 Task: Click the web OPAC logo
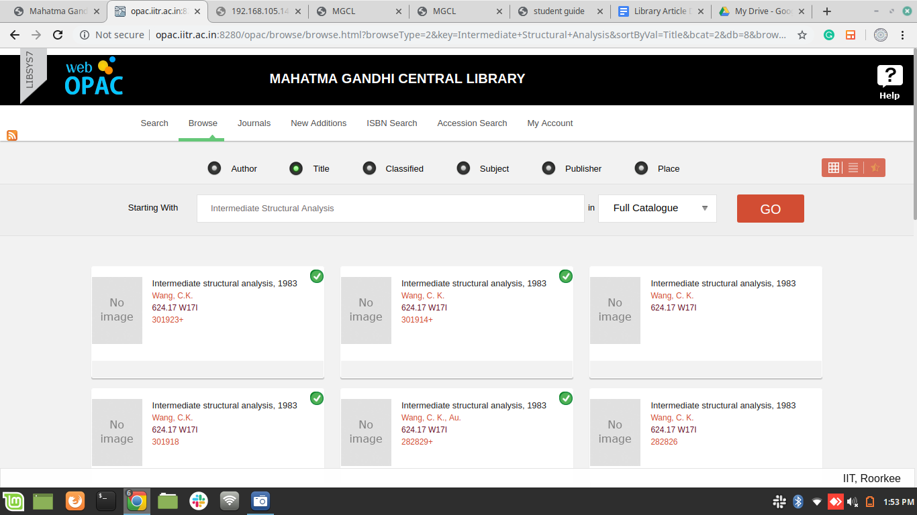point(94,77)
